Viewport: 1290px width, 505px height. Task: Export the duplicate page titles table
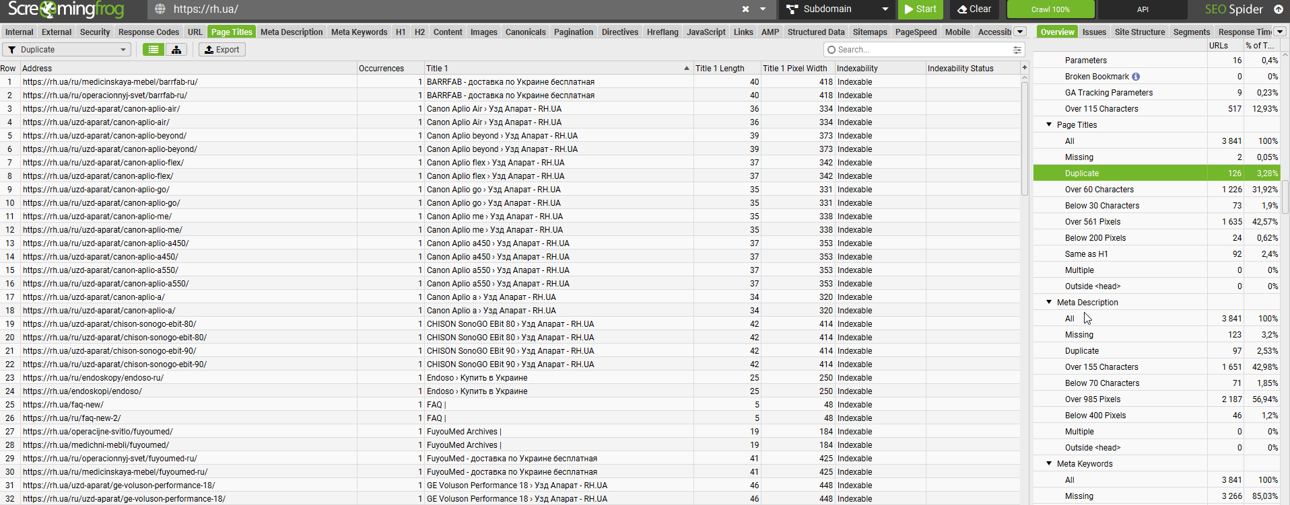tap(222, 50)
